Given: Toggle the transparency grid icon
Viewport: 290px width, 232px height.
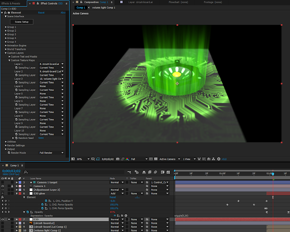Looking at the screenshot, I should 156,159.
